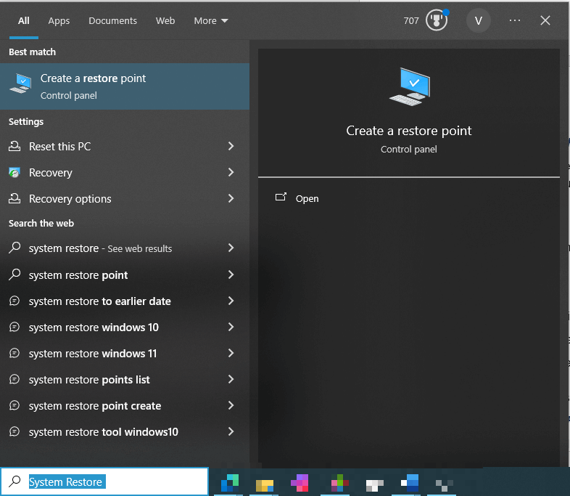Open the white and blue taskbar app
Viewport: 570px width, 496px height.
coord(410,483)
